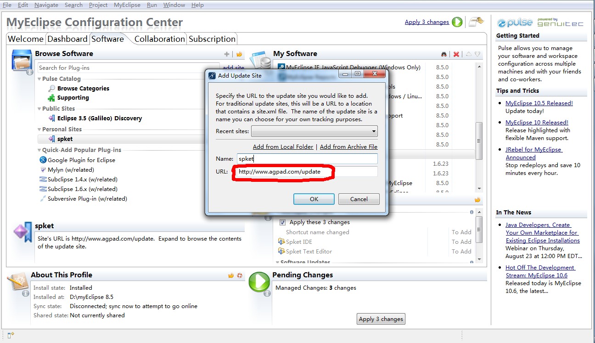Click Cancel in Add Update Site dialog

click(359, 199)
